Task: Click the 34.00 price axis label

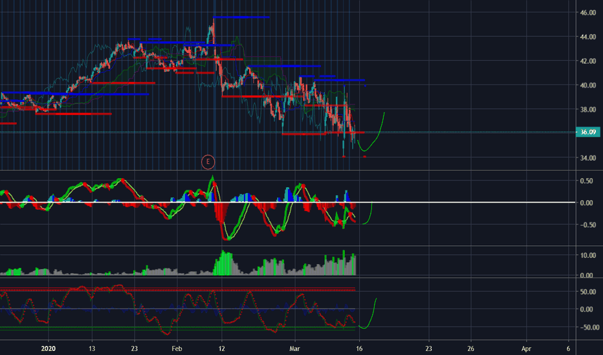Action: [588, 157]
